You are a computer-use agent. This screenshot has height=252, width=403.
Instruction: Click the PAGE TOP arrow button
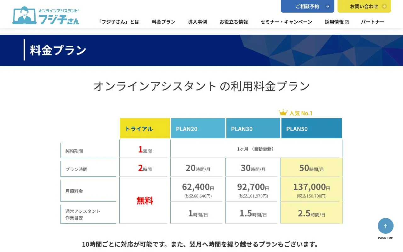386,226
